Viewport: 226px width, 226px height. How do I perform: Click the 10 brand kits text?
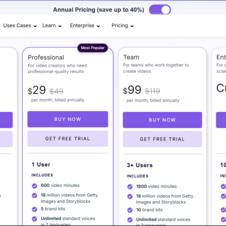point(149,210)
